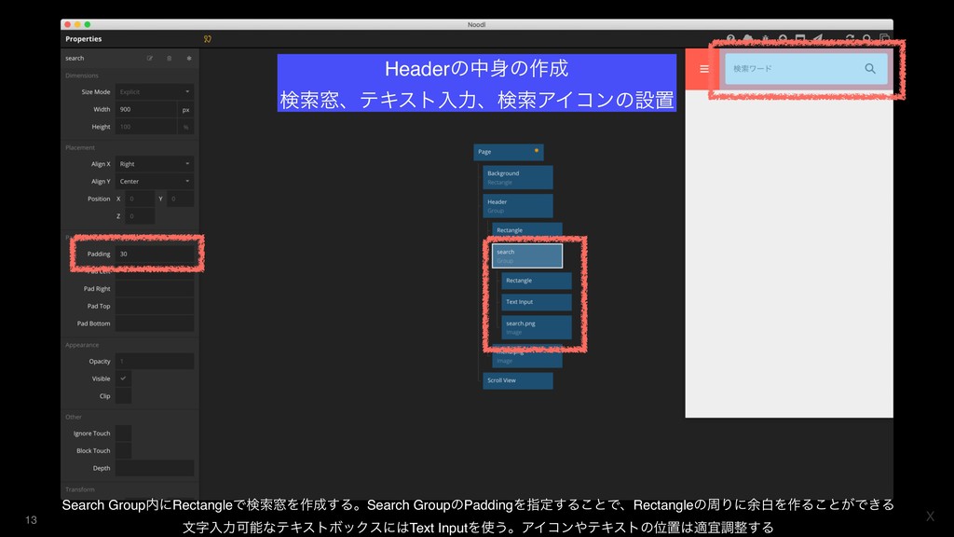This screenshot has height=537, width=954.
Task: Select the search Group node
Action: (527, 255)
